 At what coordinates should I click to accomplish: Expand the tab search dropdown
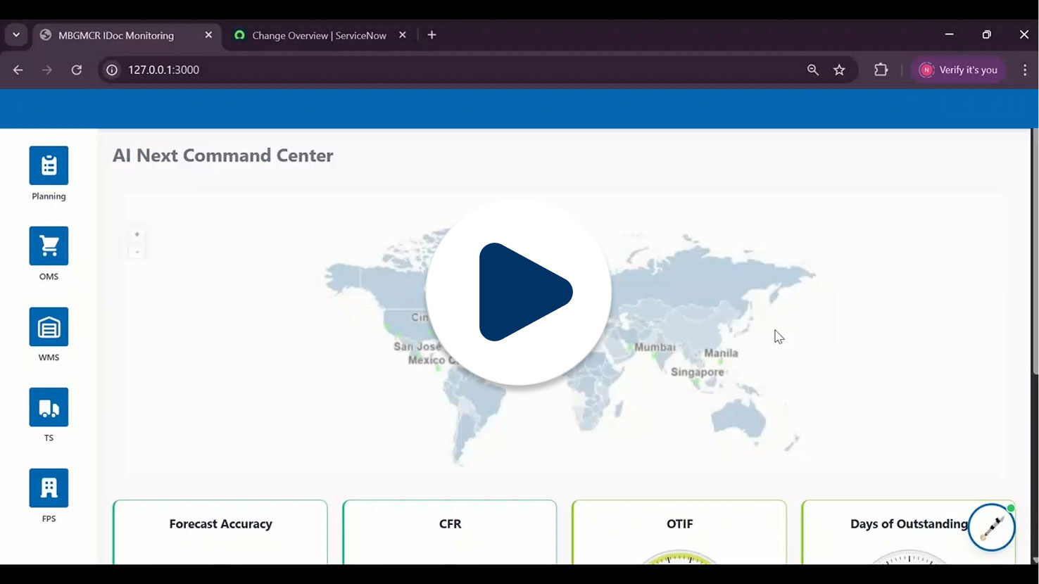pos(16,34)
